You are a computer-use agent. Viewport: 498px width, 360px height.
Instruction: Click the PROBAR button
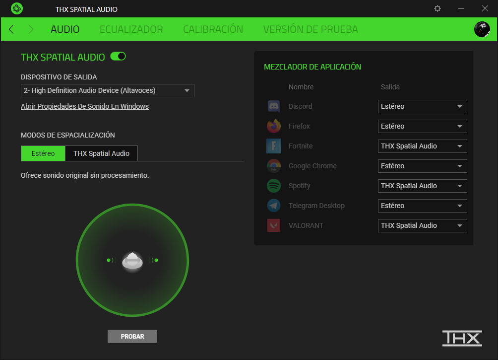click(x=132, y=337)
